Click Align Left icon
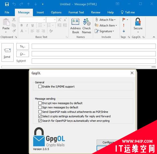 tap(32, 31)
